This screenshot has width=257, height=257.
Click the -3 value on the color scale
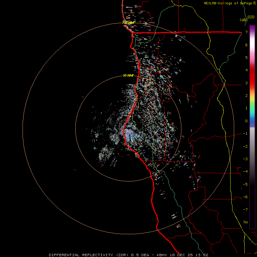coord(245,159)
